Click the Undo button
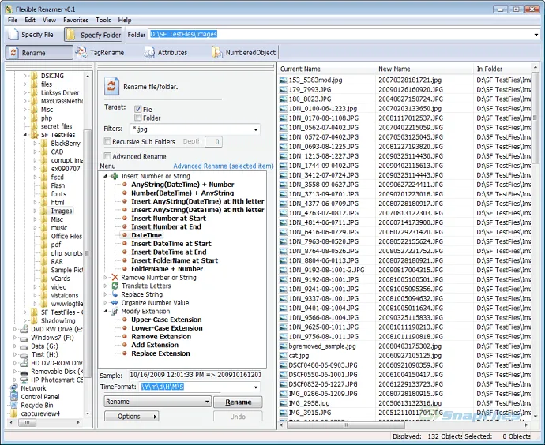 click(x=238, y=416)
